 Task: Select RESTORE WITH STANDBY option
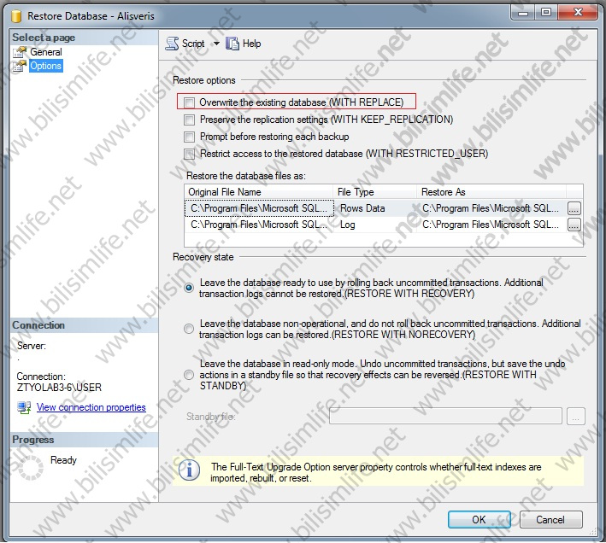coord(189,374)
